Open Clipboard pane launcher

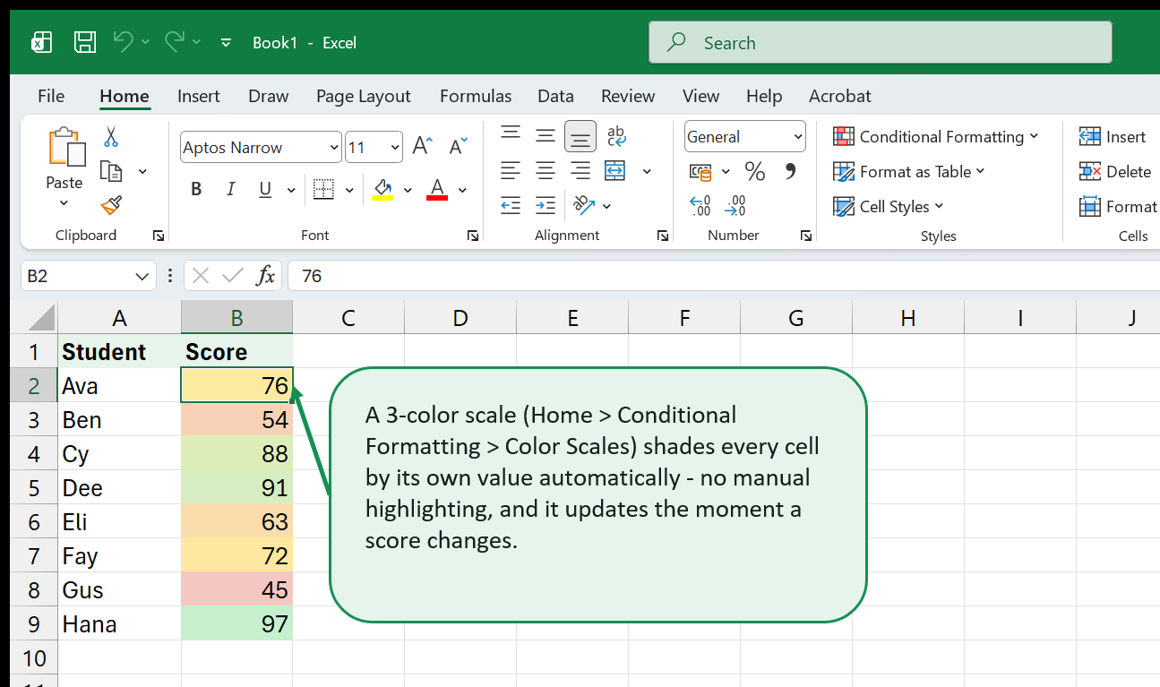point(159,236)
